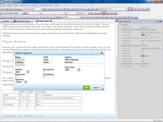The image size is (163, 122).
Task: Click the Summary input field
Action: tap(84, 65)
